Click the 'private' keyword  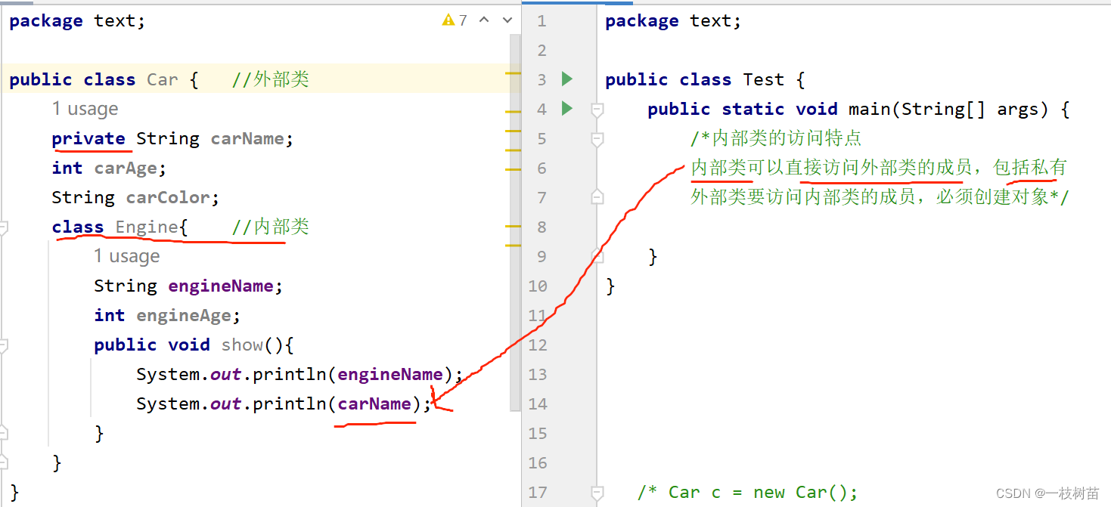click(88, 139)
